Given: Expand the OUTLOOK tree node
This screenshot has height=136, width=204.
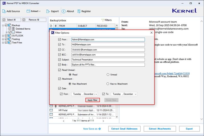Looking at the screenshot, I should point(3,36).
